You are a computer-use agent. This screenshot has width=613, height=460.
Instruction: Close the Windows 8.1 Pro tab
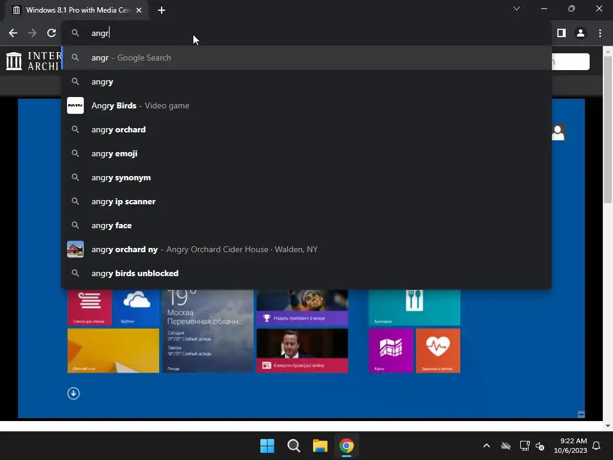coord(139,10)
